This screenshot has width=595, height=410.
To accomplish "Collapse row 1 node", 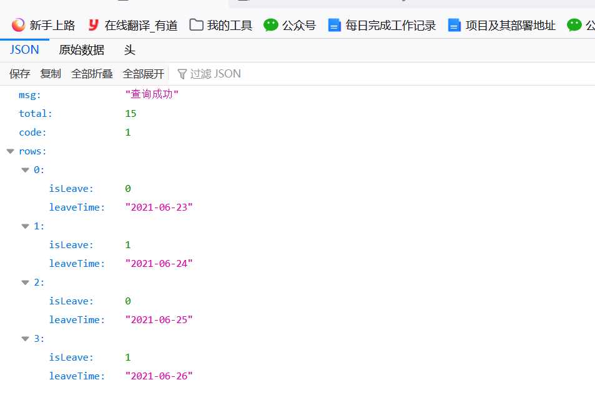I will (26, 226).
